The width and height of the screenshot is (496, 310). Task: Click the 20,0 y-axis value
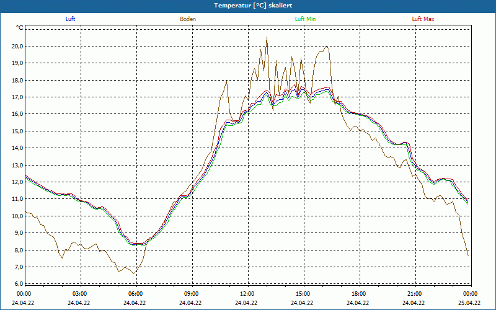pyautogui.click(x=18, y=46)
